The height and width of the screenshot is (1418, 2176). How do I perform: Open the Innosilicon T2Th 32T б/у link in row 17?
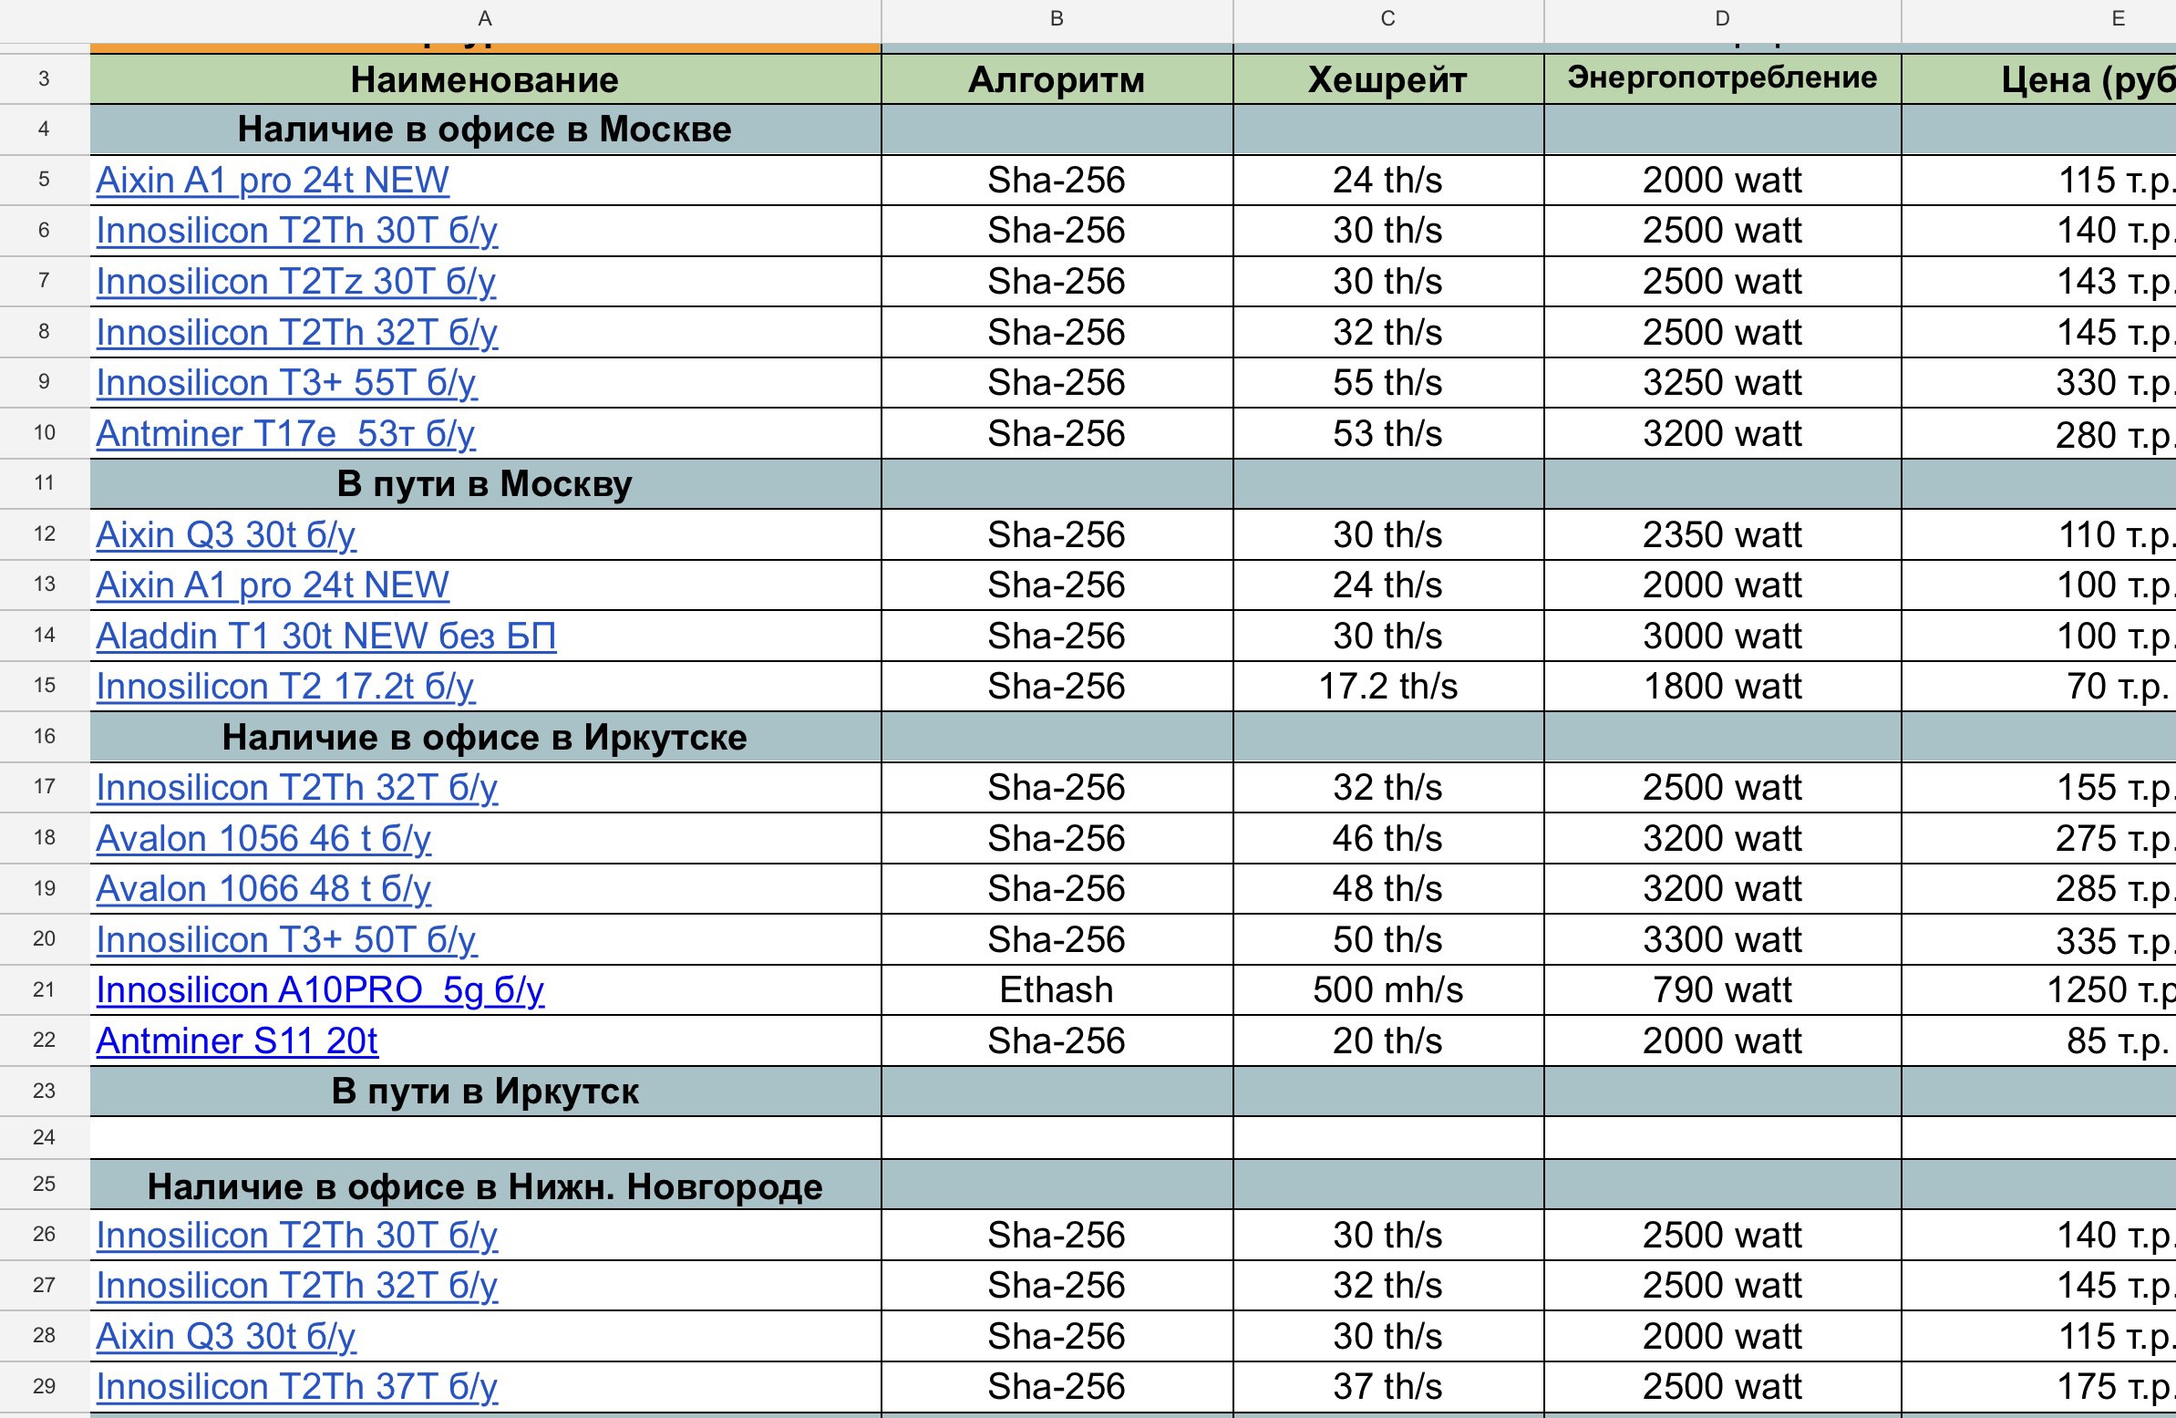click(x=297, y=788)
